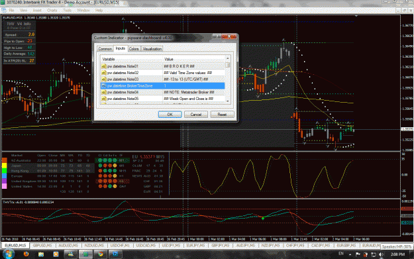Click the Reset button

(x=222, y=115)
